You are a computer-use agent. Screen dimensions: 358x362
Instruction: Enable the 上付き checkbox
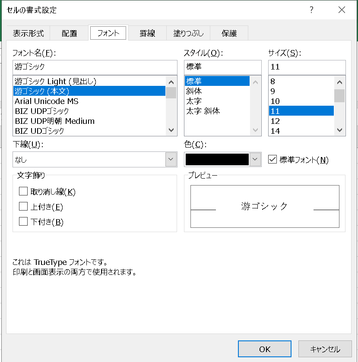click(23, 206)
